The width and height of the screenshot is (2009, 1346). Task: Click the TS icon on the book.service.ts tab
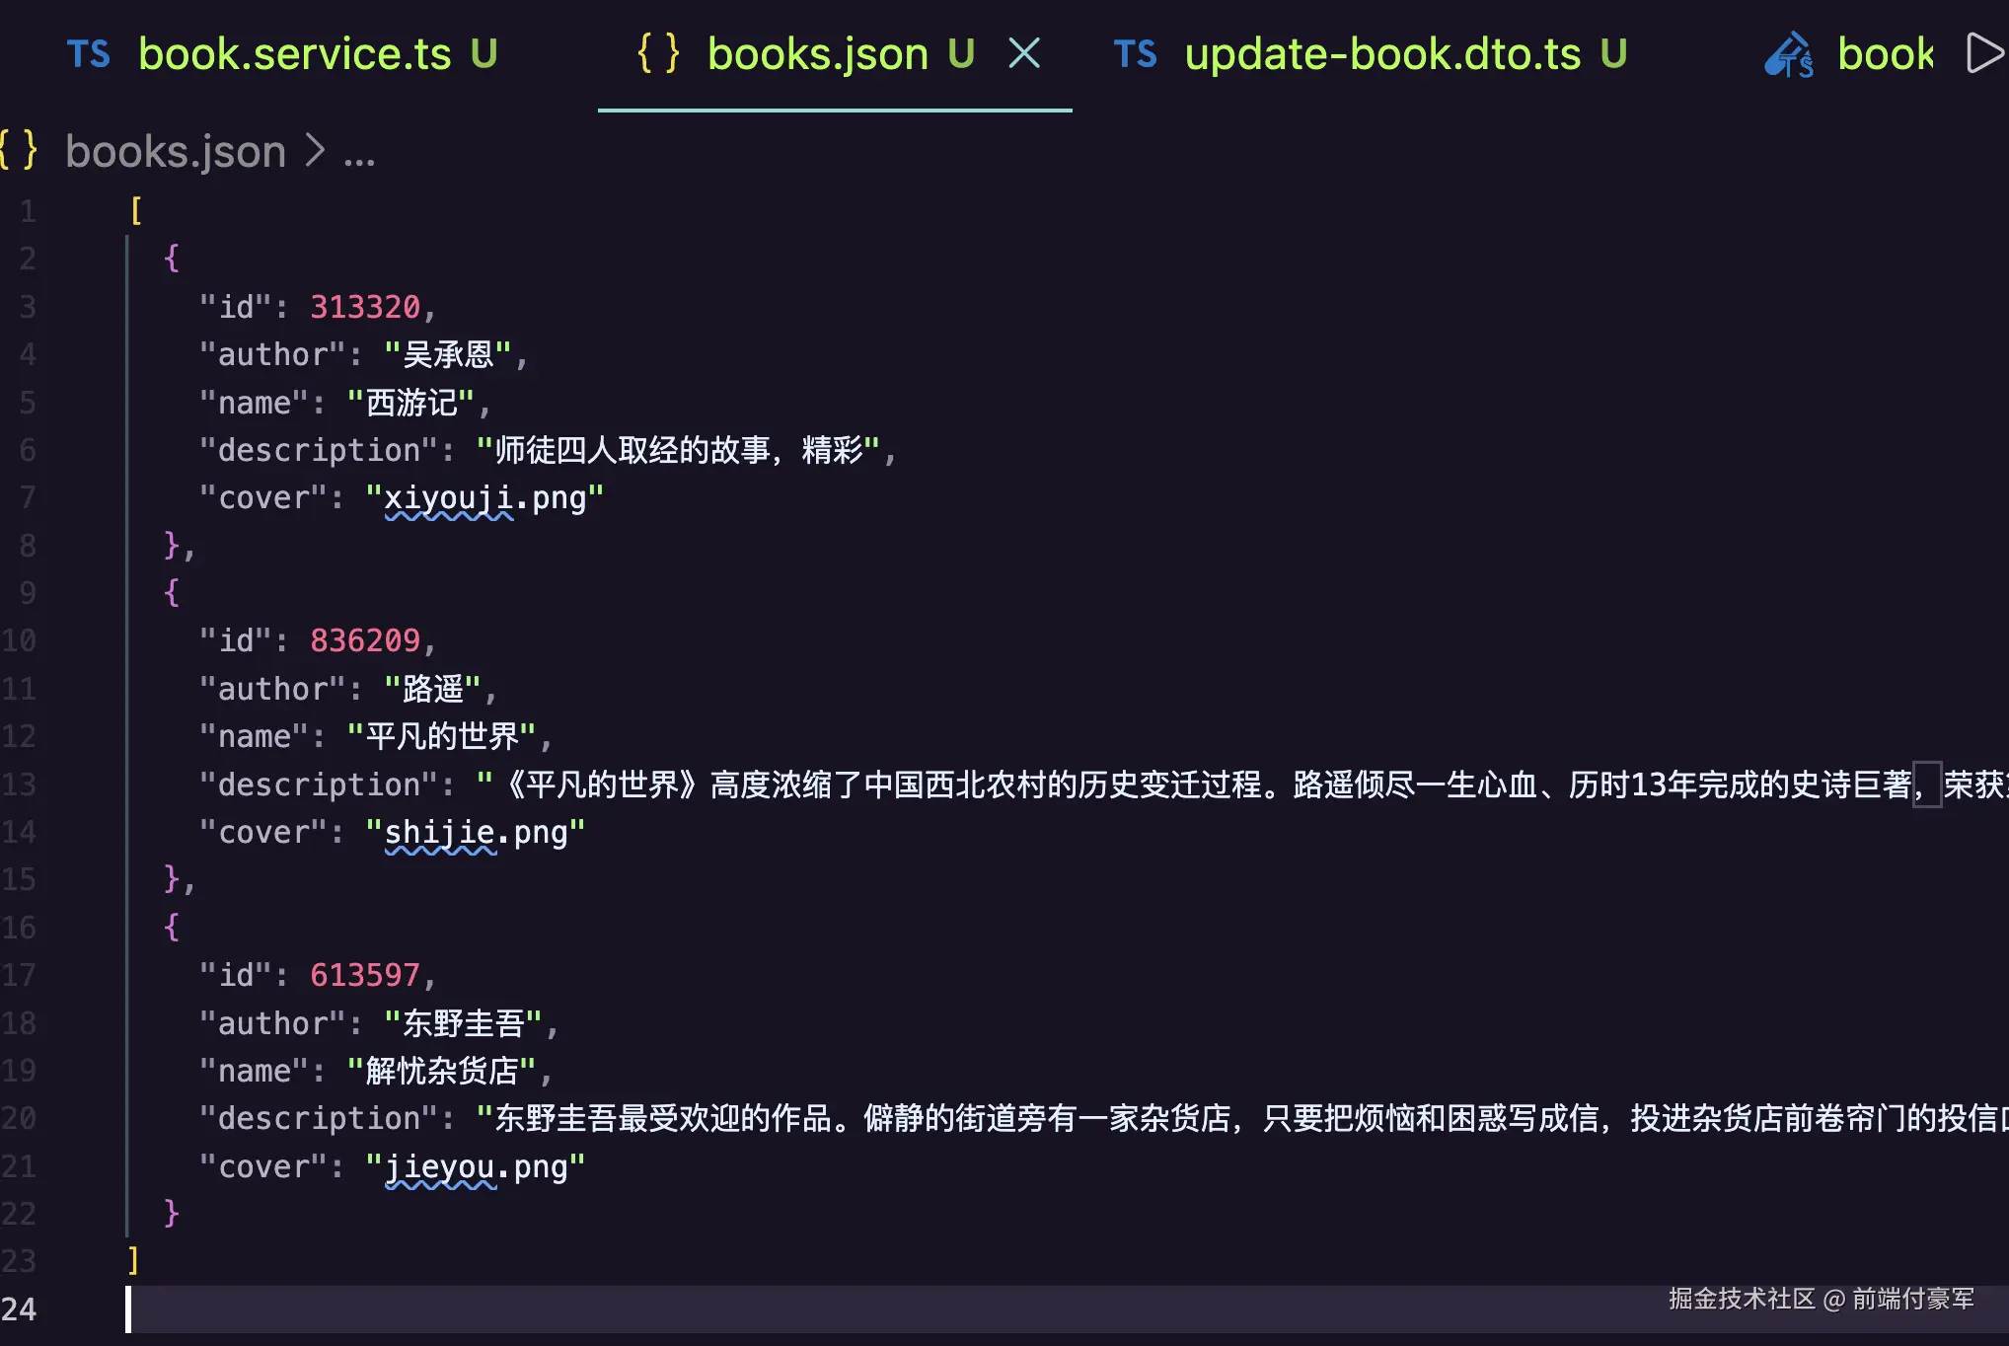click(x=88, y=54)
